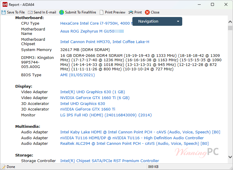Click the 869 KB status bar value

[153, 167]
